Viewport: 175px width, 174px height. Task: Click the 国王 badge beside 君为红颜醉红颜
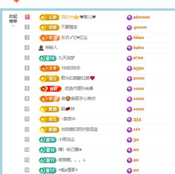click(49, 78)
